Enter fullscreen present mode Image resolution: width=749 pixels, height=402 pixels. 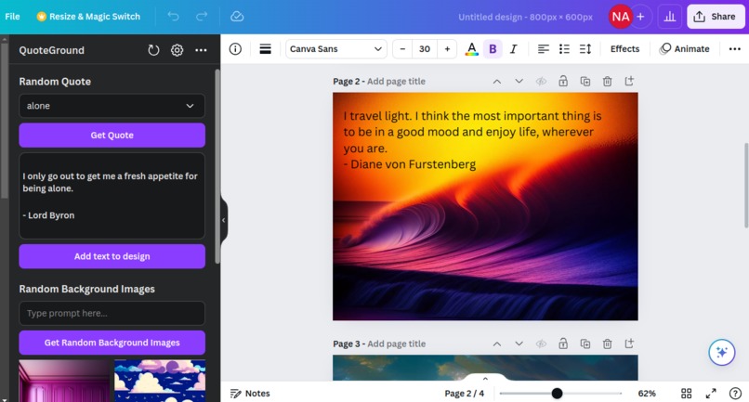(x=711, y=394)
